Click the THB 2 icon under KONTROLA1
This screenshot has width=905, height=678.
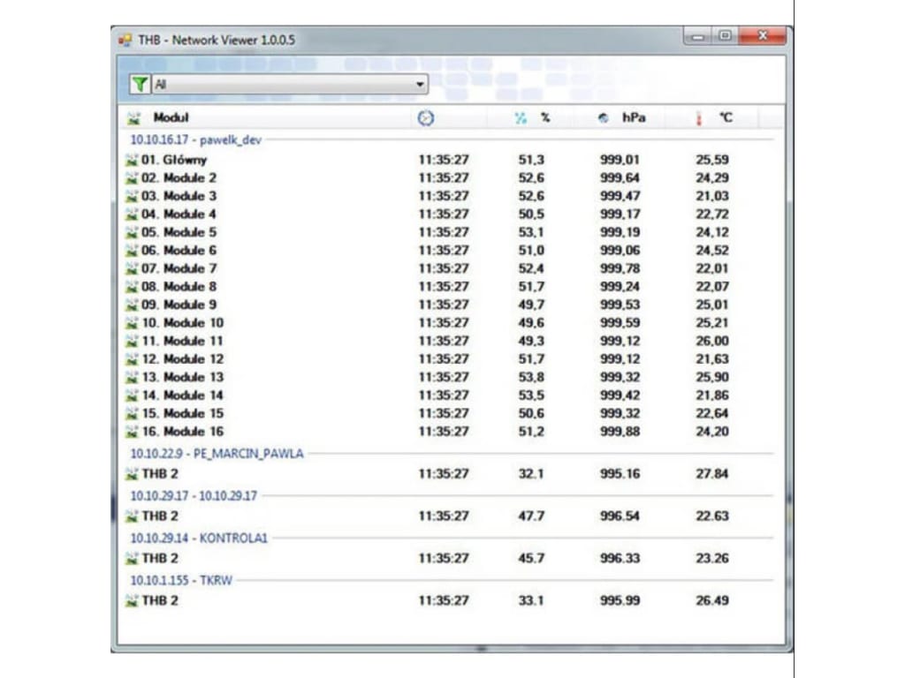pos(133,557)
